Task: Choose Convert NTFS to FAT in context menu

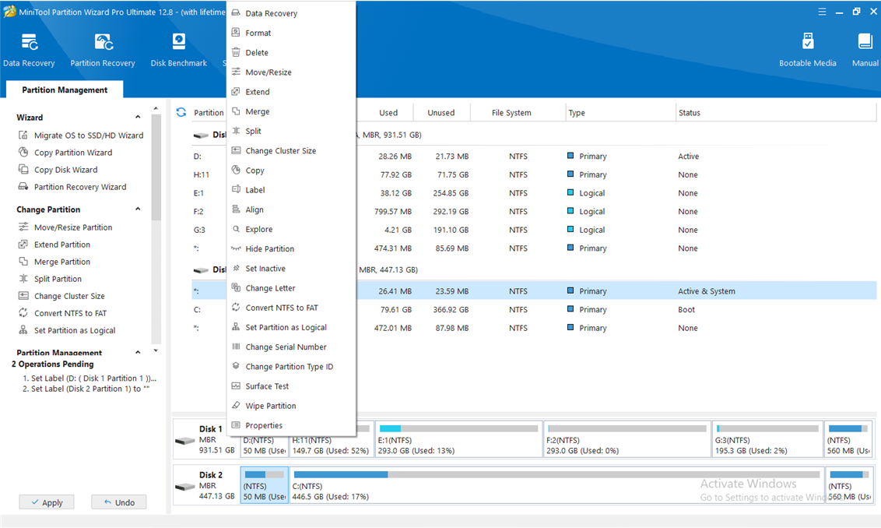Action: [291, 308]
